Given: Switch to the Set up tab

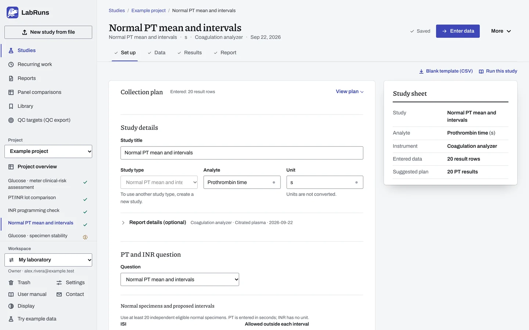Looking at the screenshot, I should pyautogui.click(x=125, y=53).
